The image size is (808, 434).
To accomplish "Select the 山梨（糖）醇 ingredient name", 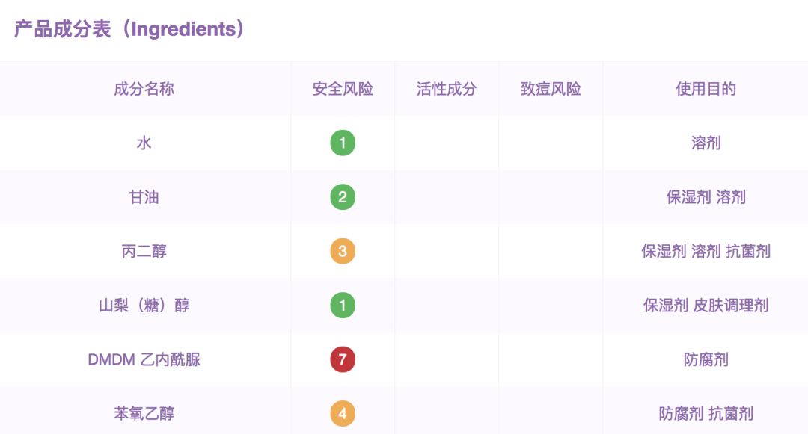I will tap(144, 306).
